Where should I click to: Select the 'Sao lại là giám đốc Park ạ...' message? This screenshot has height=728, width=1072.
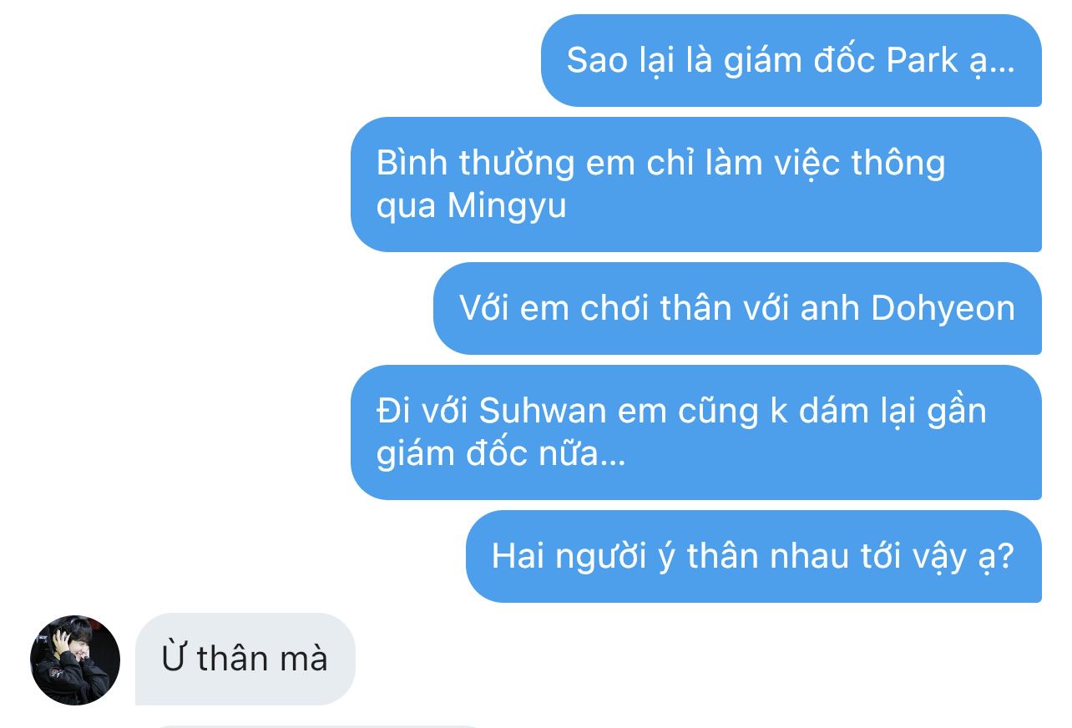tap(791, 60)
